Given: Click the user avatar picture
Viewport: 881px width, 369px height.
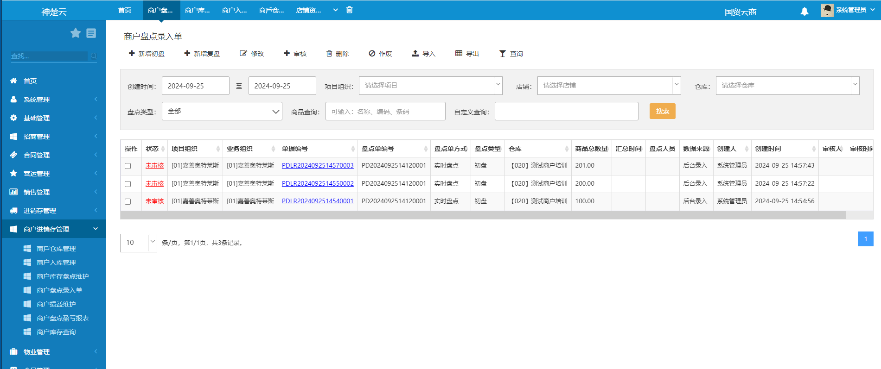Looking at the screenshot, I should pyautogui.click(x=827, y=10).
